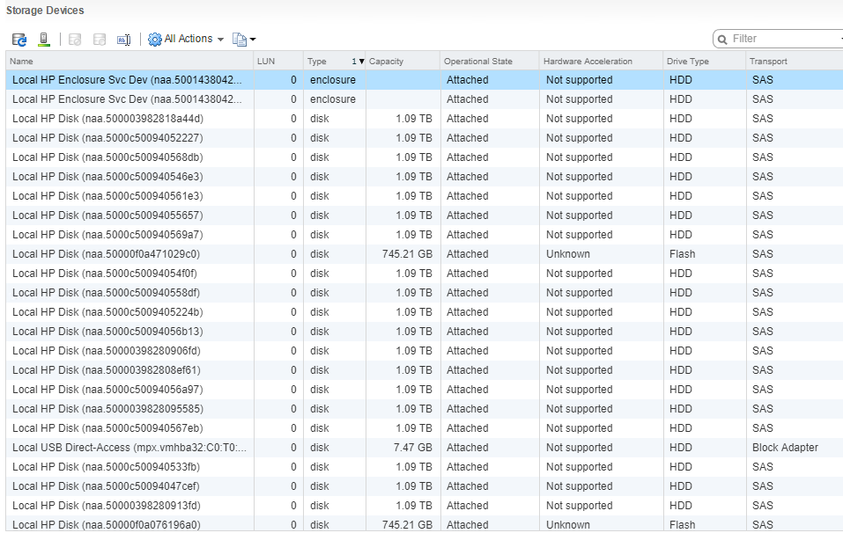Click the grayed-out attach device icon

(100, 40)
